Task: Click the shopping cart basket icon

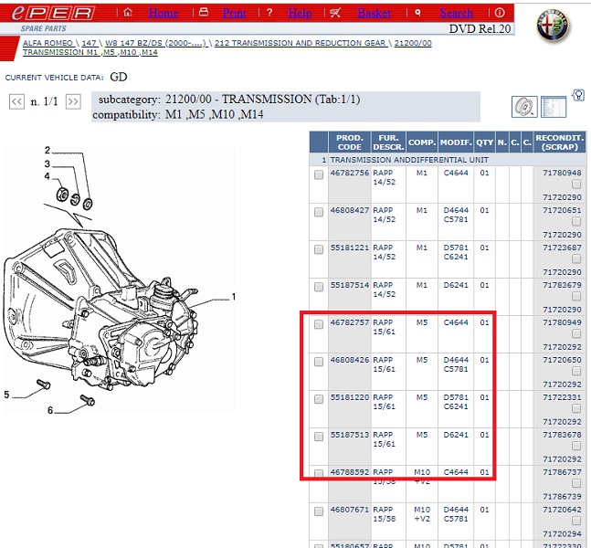Action: (335, 13)
